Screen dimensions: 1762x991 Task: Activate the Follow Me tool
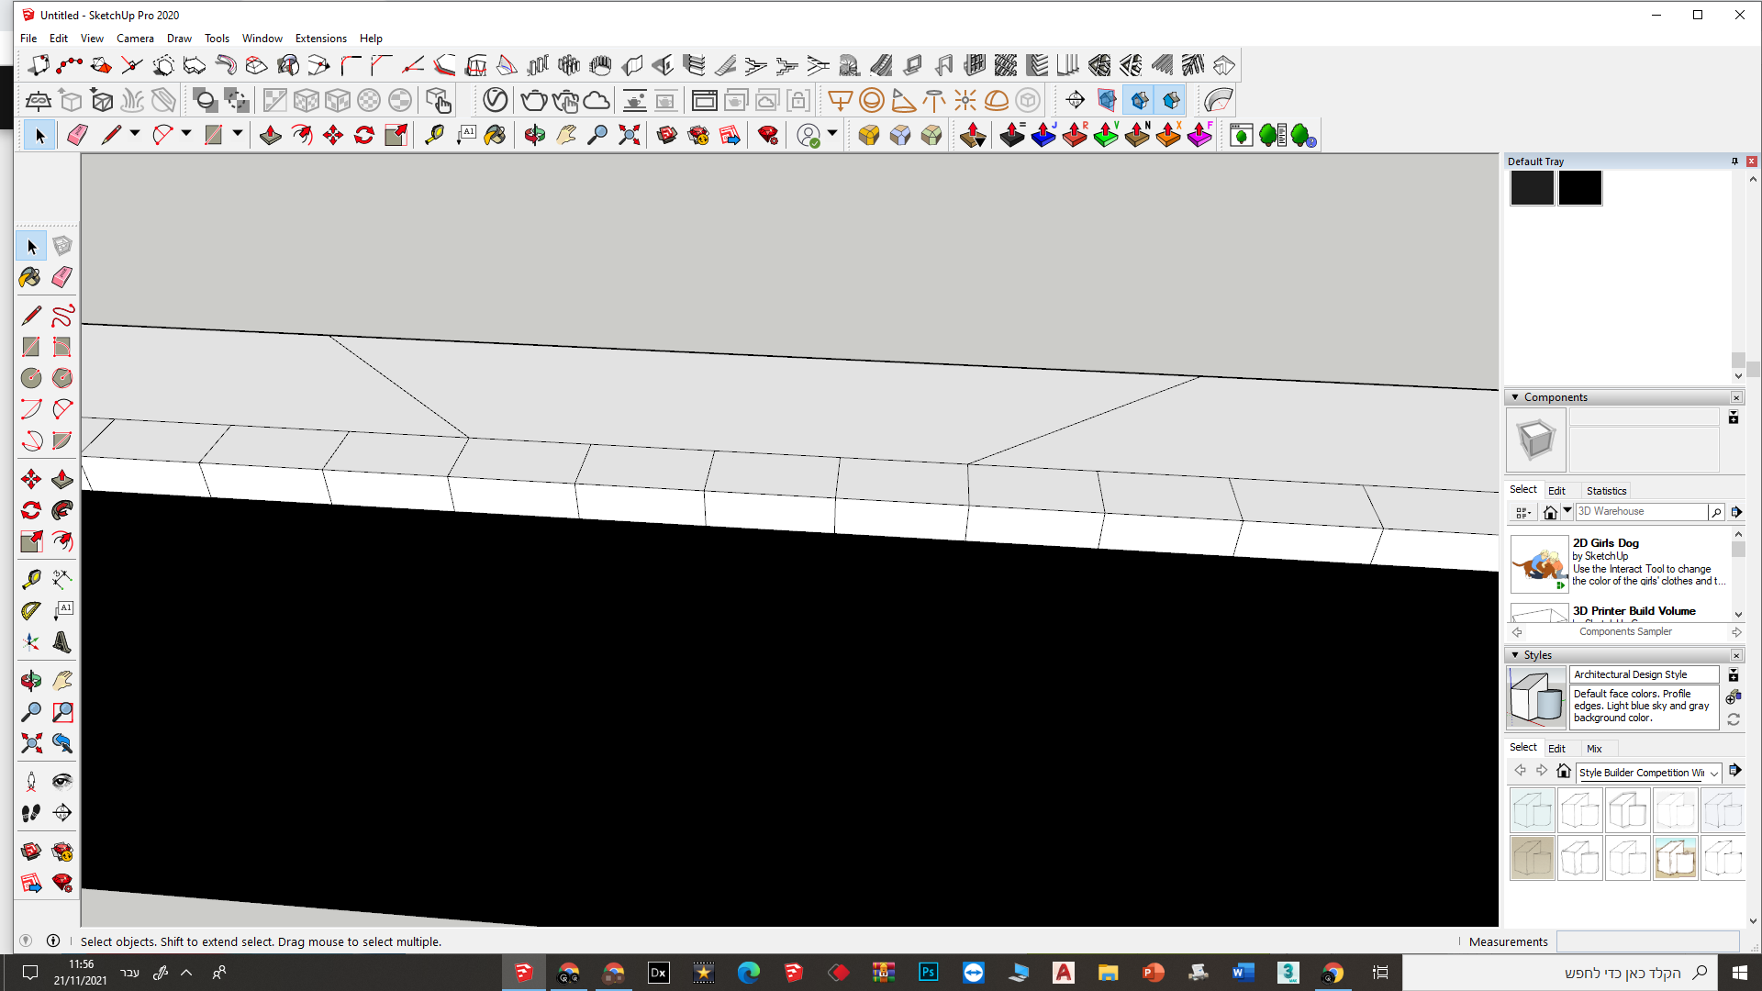[61, 510]
